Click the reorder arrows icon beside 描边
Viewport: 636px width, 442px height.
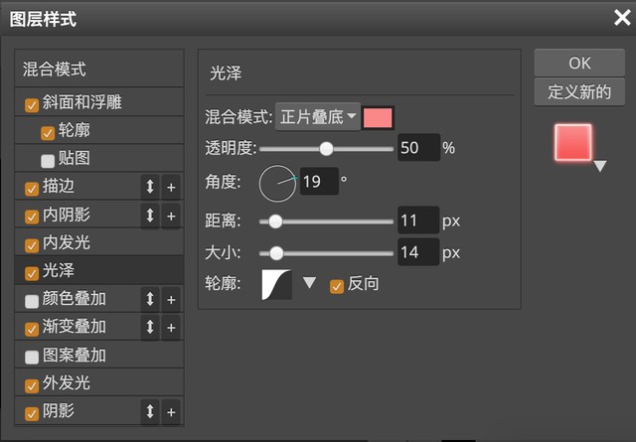150,187
